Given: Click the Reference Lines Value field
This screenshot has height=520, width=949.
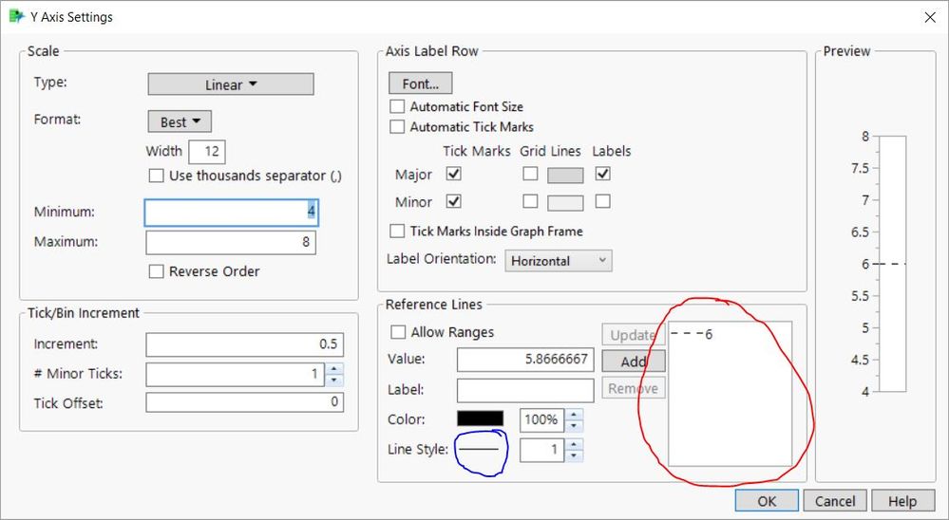Looking at the screenshot, I should 525,360.
